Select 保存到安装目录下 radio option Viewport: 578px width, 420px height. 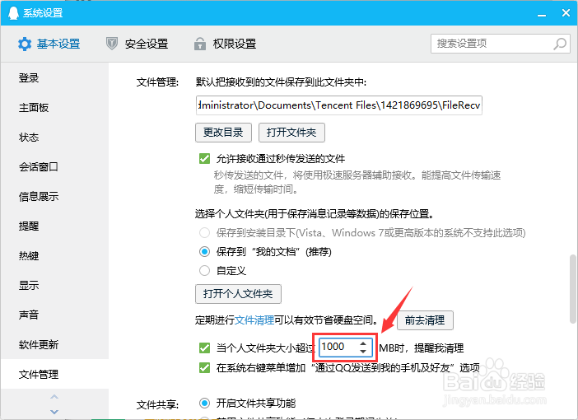(204, 233)
